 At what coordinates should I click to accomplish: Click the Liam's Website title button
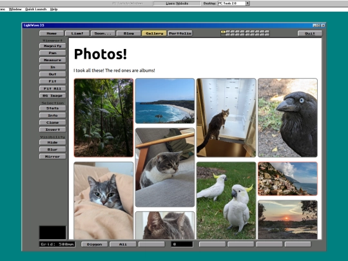click(177, 3)
